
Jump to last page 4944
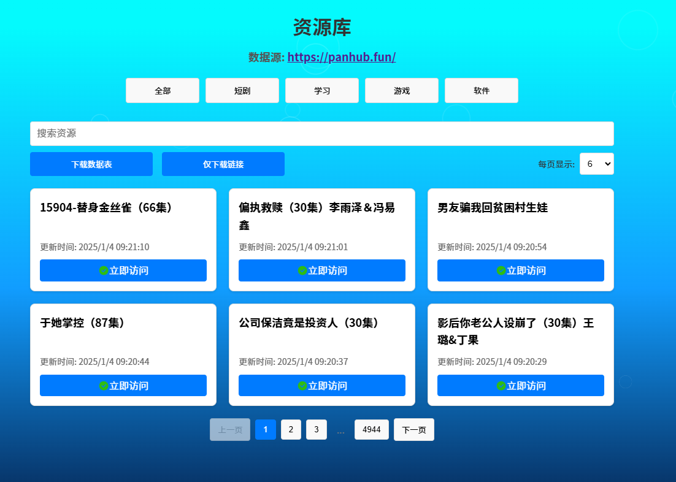[x=372, y=429]
